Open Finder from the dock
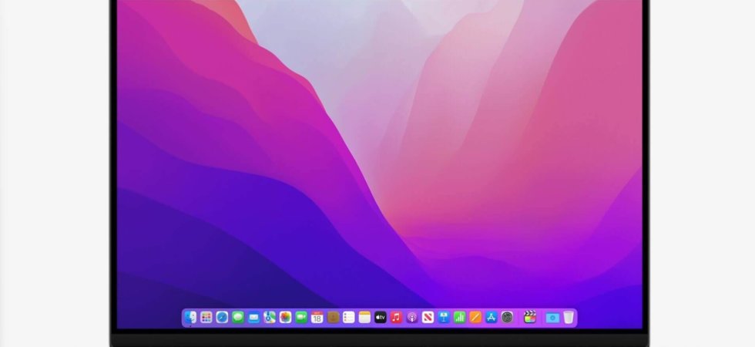Image resolution: width=755 pixels, height=347 pixels. (191, 317)
